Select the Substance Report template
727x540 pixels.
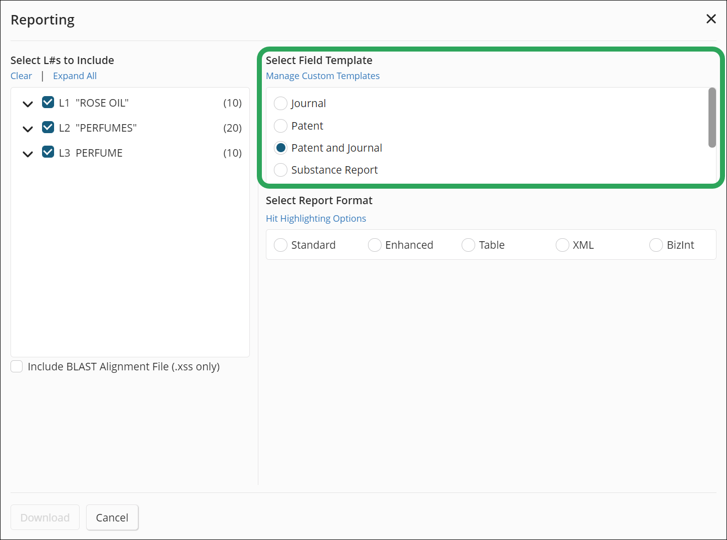[x=280, y=170]
